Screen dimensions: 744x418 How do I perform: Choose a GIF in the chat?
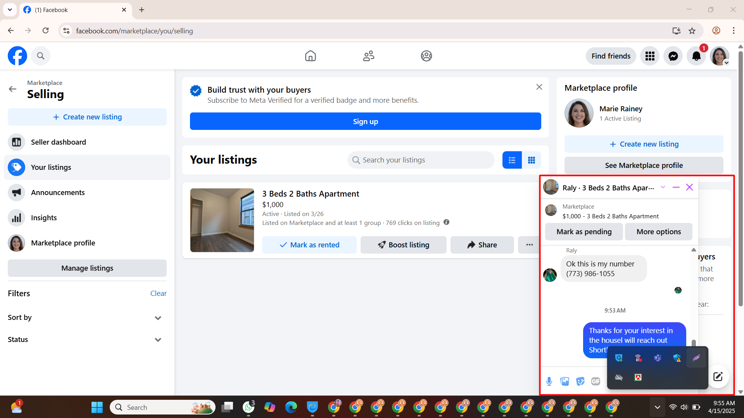pyautogui.click(x=596, y=381)
